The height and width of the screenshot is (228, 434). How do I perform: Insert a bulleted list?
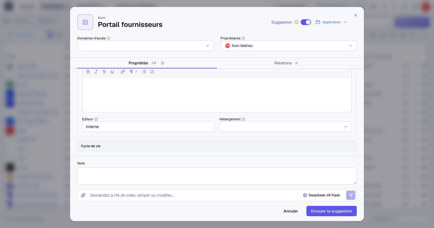(x=144, y=72)
